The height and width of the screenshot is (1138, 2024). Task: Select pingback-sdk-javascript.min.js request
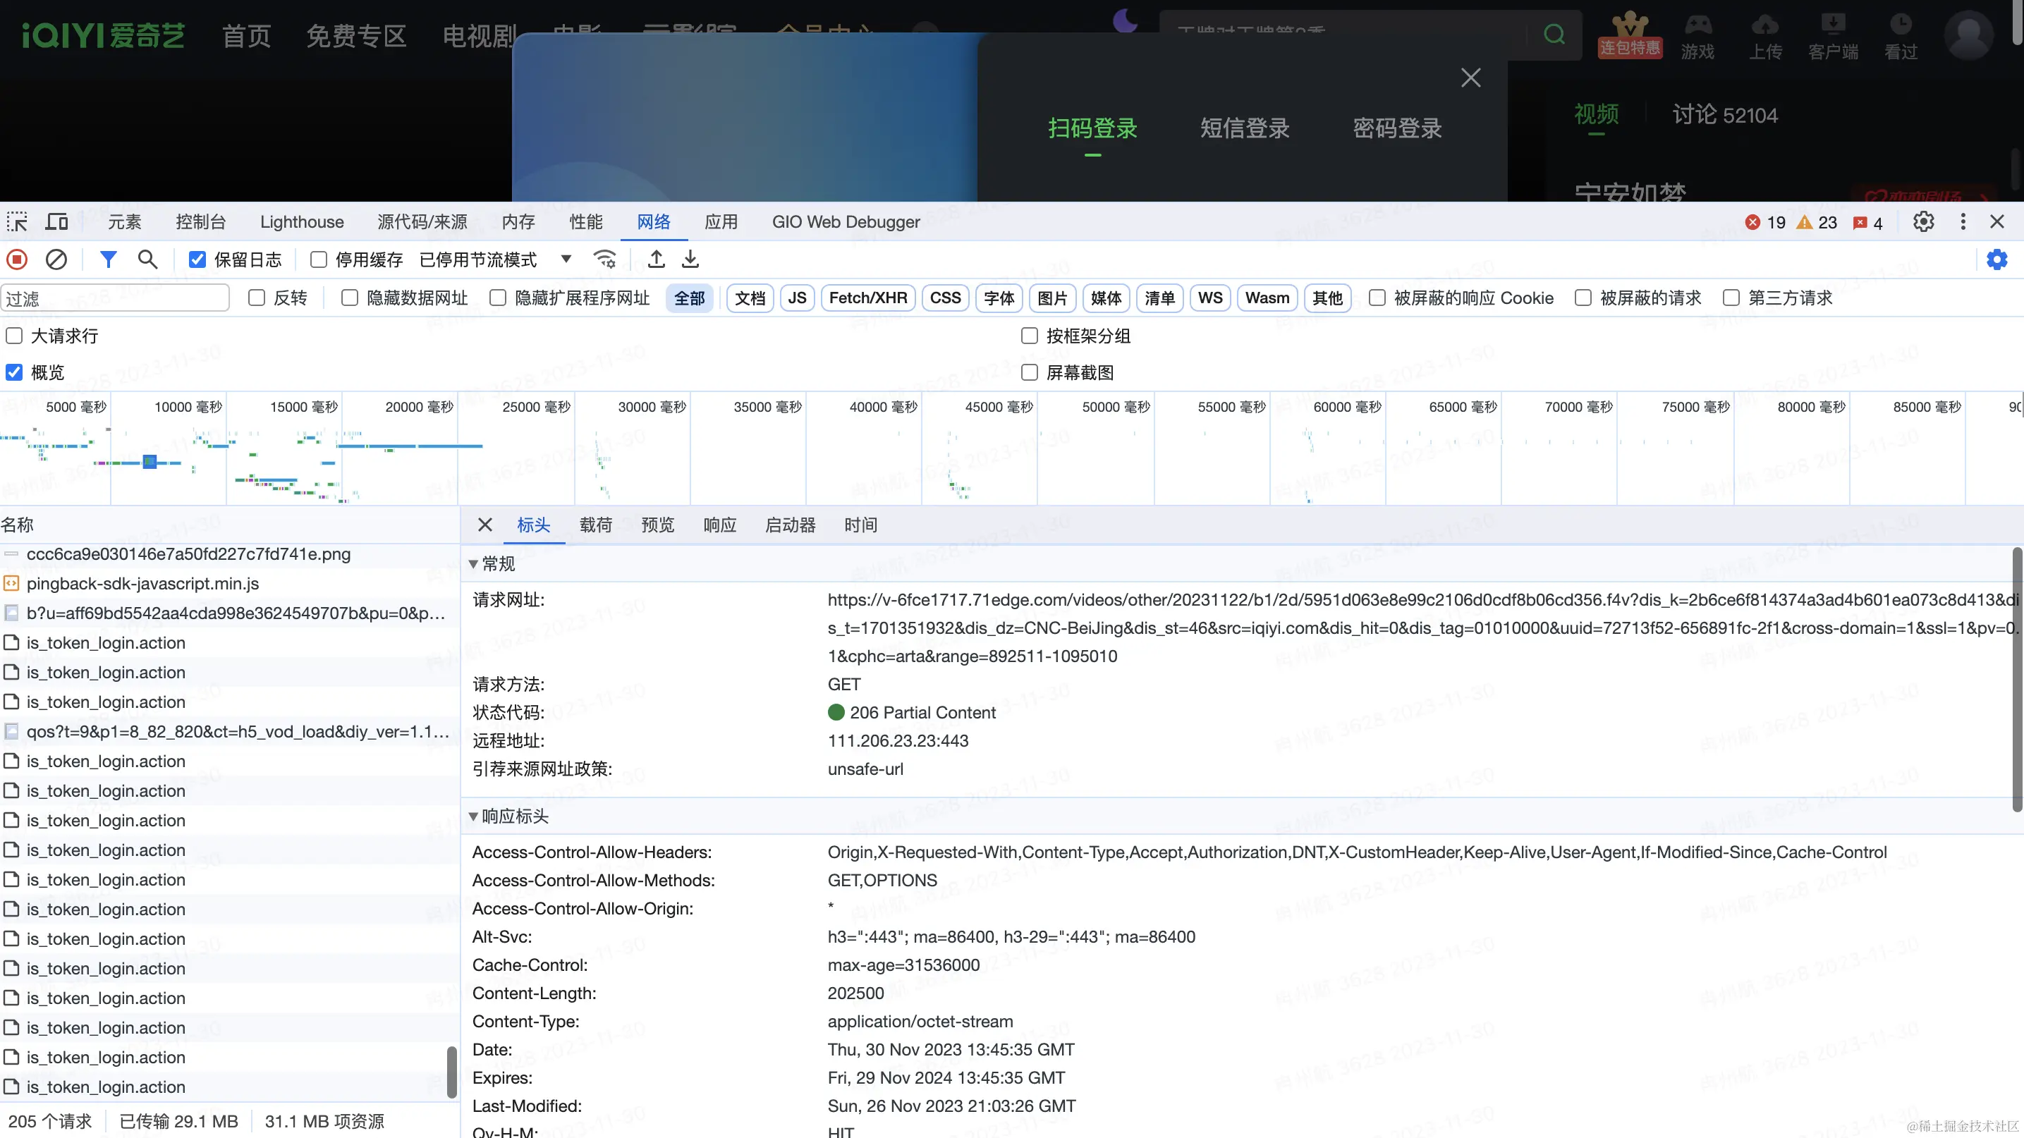(143, 584)
